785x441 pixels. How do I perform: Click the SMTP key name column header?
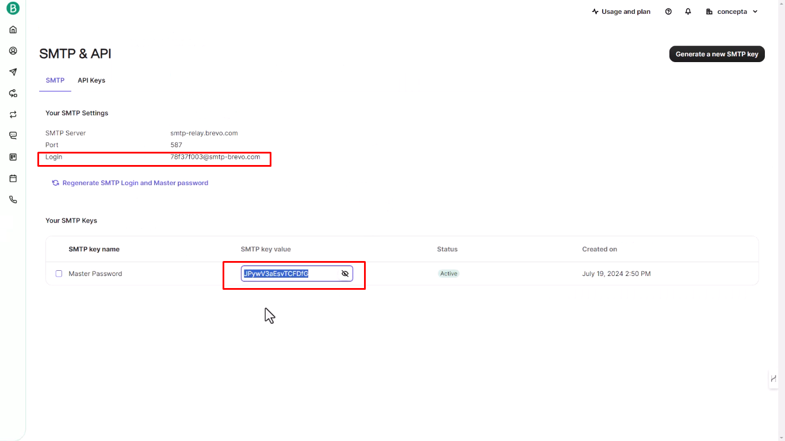point(94,250)
